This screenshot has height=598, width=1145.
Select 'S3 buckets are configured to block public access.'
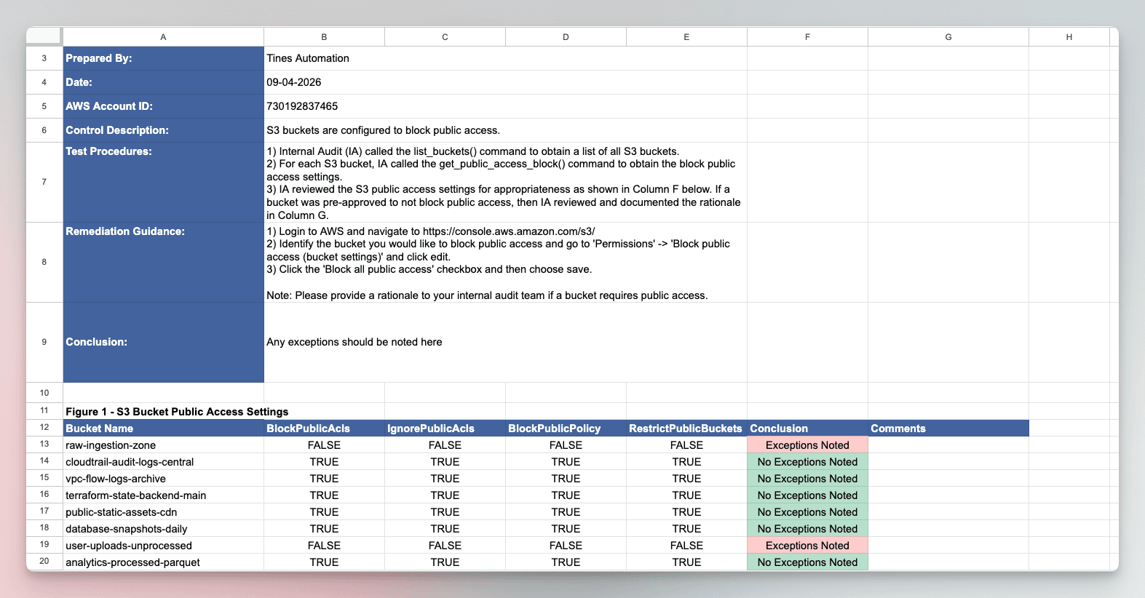pos(505,130)
